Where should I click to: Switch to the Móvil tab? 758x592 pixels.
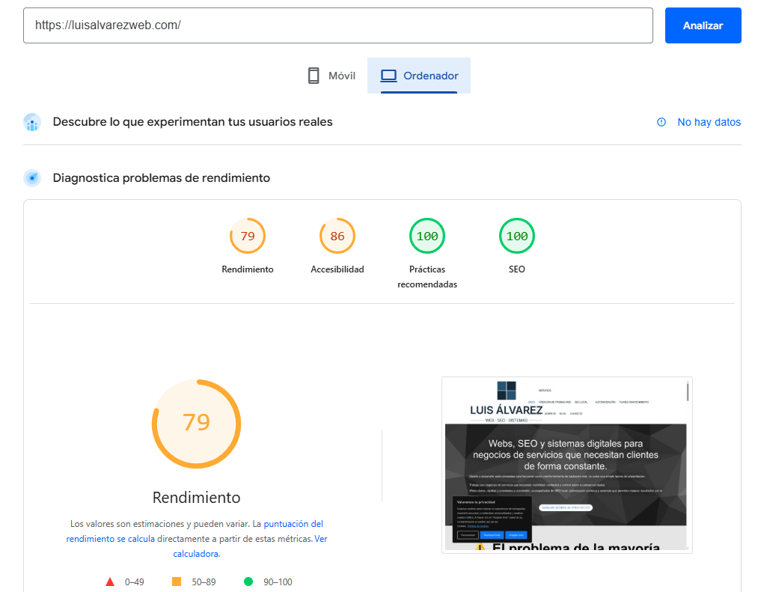331,76
